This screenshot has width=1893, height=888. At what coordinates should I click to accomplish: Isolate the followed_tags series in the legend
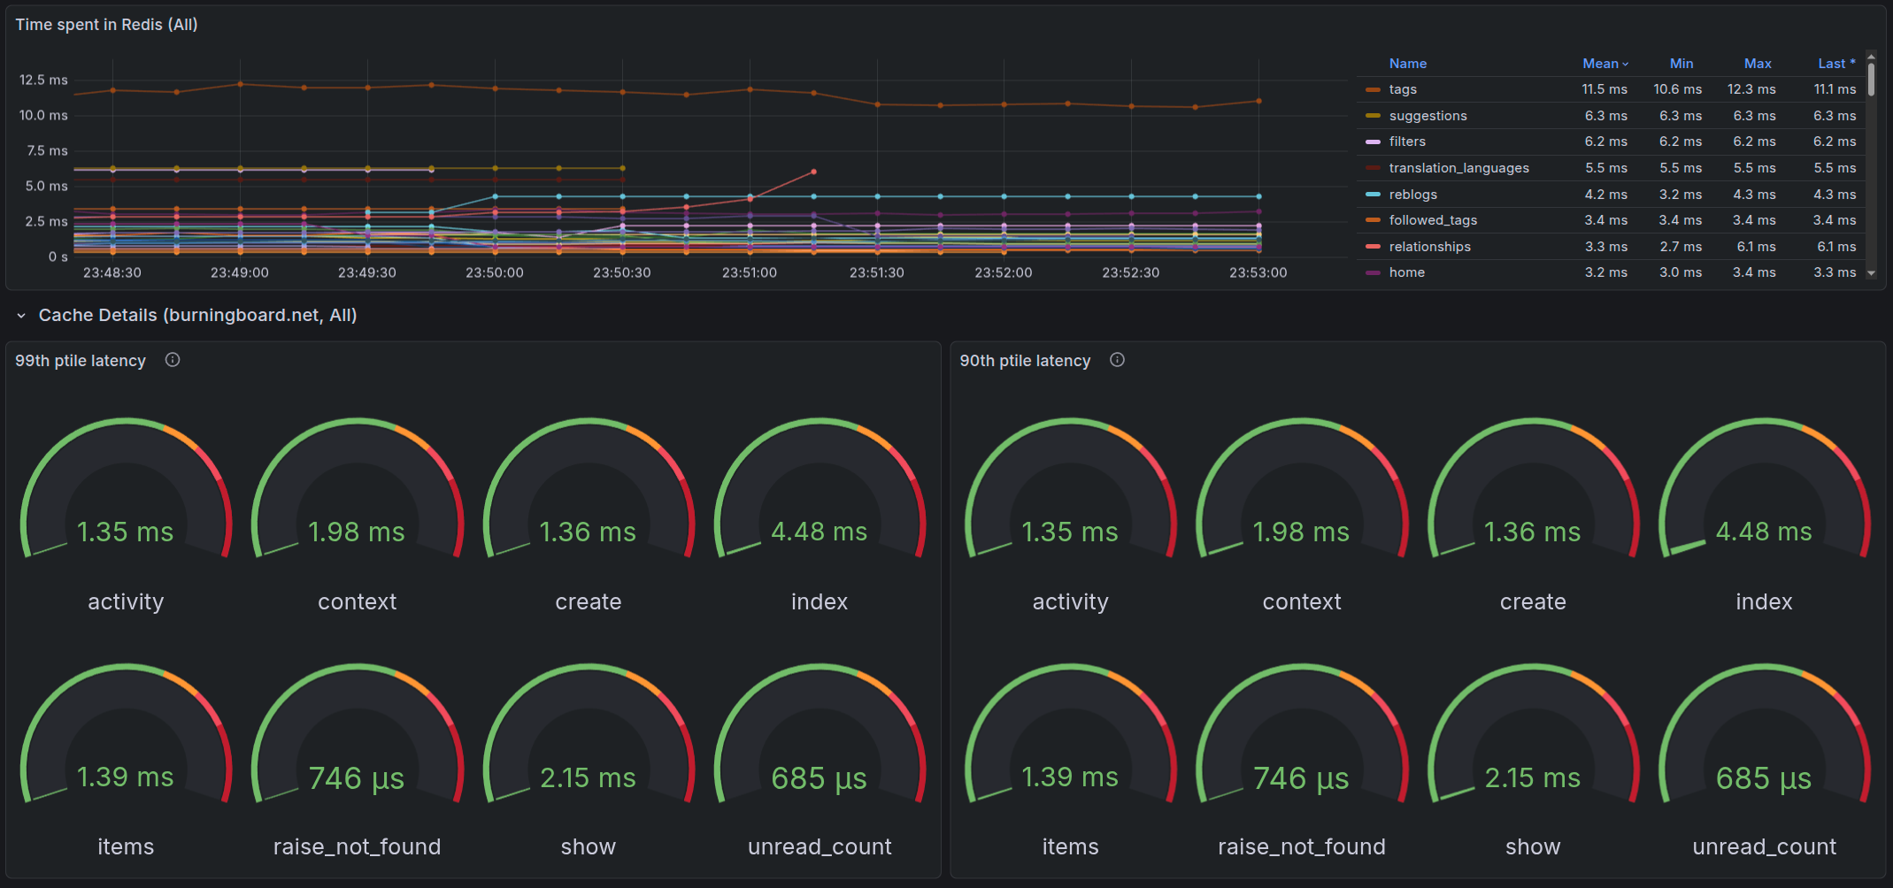click(x=1433, y=220)
